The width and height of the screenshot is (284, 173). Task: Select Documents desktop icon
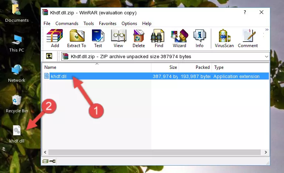[17, 13]
